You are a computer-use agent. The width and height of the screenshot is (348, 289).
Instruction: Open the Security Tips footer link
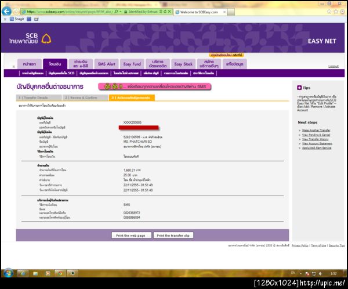click(336, 245)
